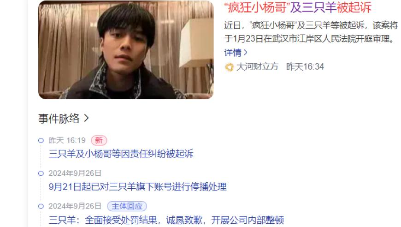Open 三只羊：全面接受处罚结果 article link
Screen dimensions: 401x227
click(x=166, y=220)
